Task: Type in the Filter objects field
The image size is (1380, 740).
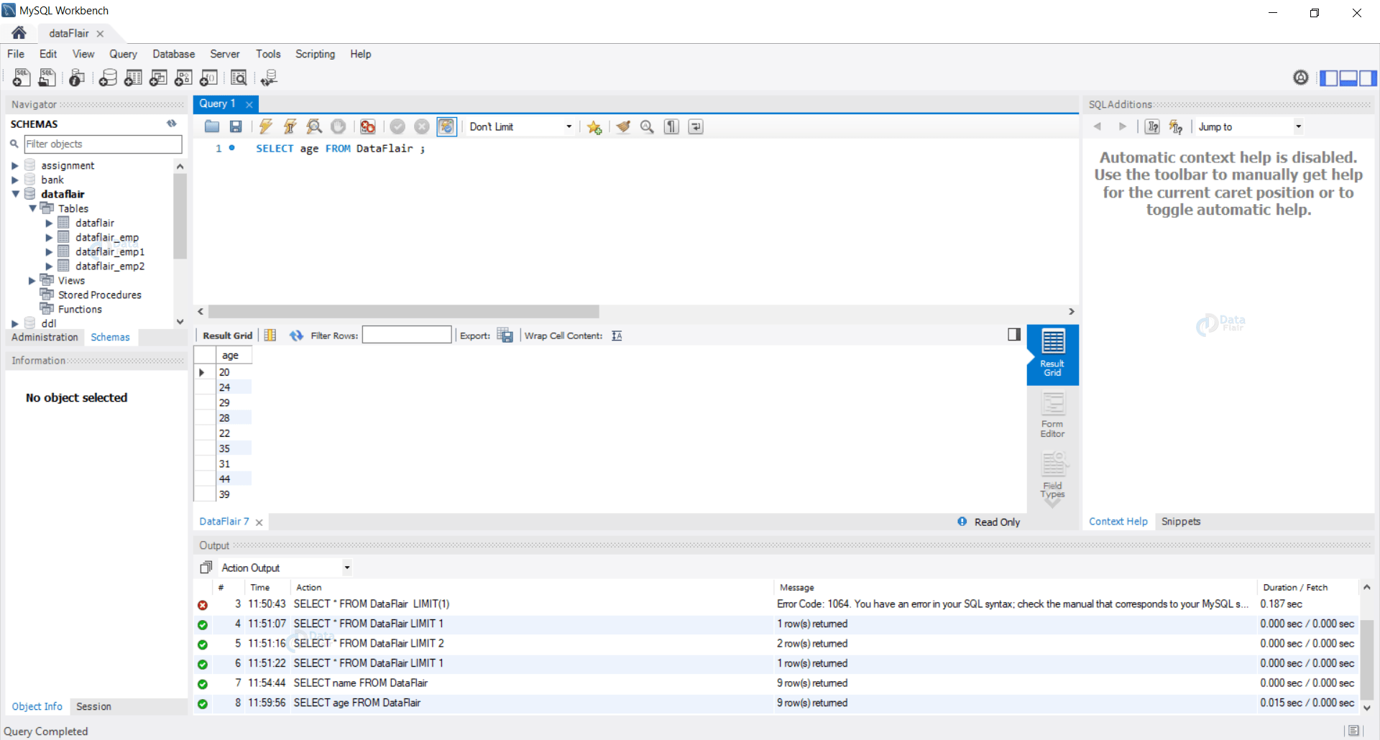Action: (103, 144)
